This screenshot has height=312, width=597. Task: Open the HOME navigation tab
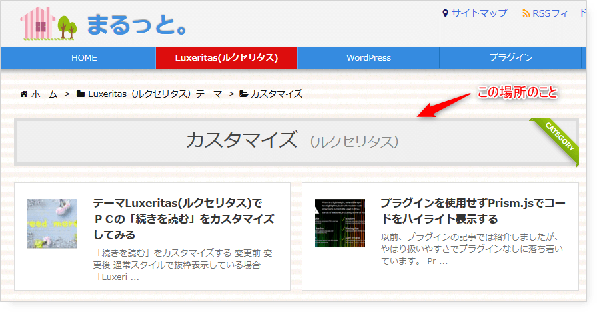(84, 58)
